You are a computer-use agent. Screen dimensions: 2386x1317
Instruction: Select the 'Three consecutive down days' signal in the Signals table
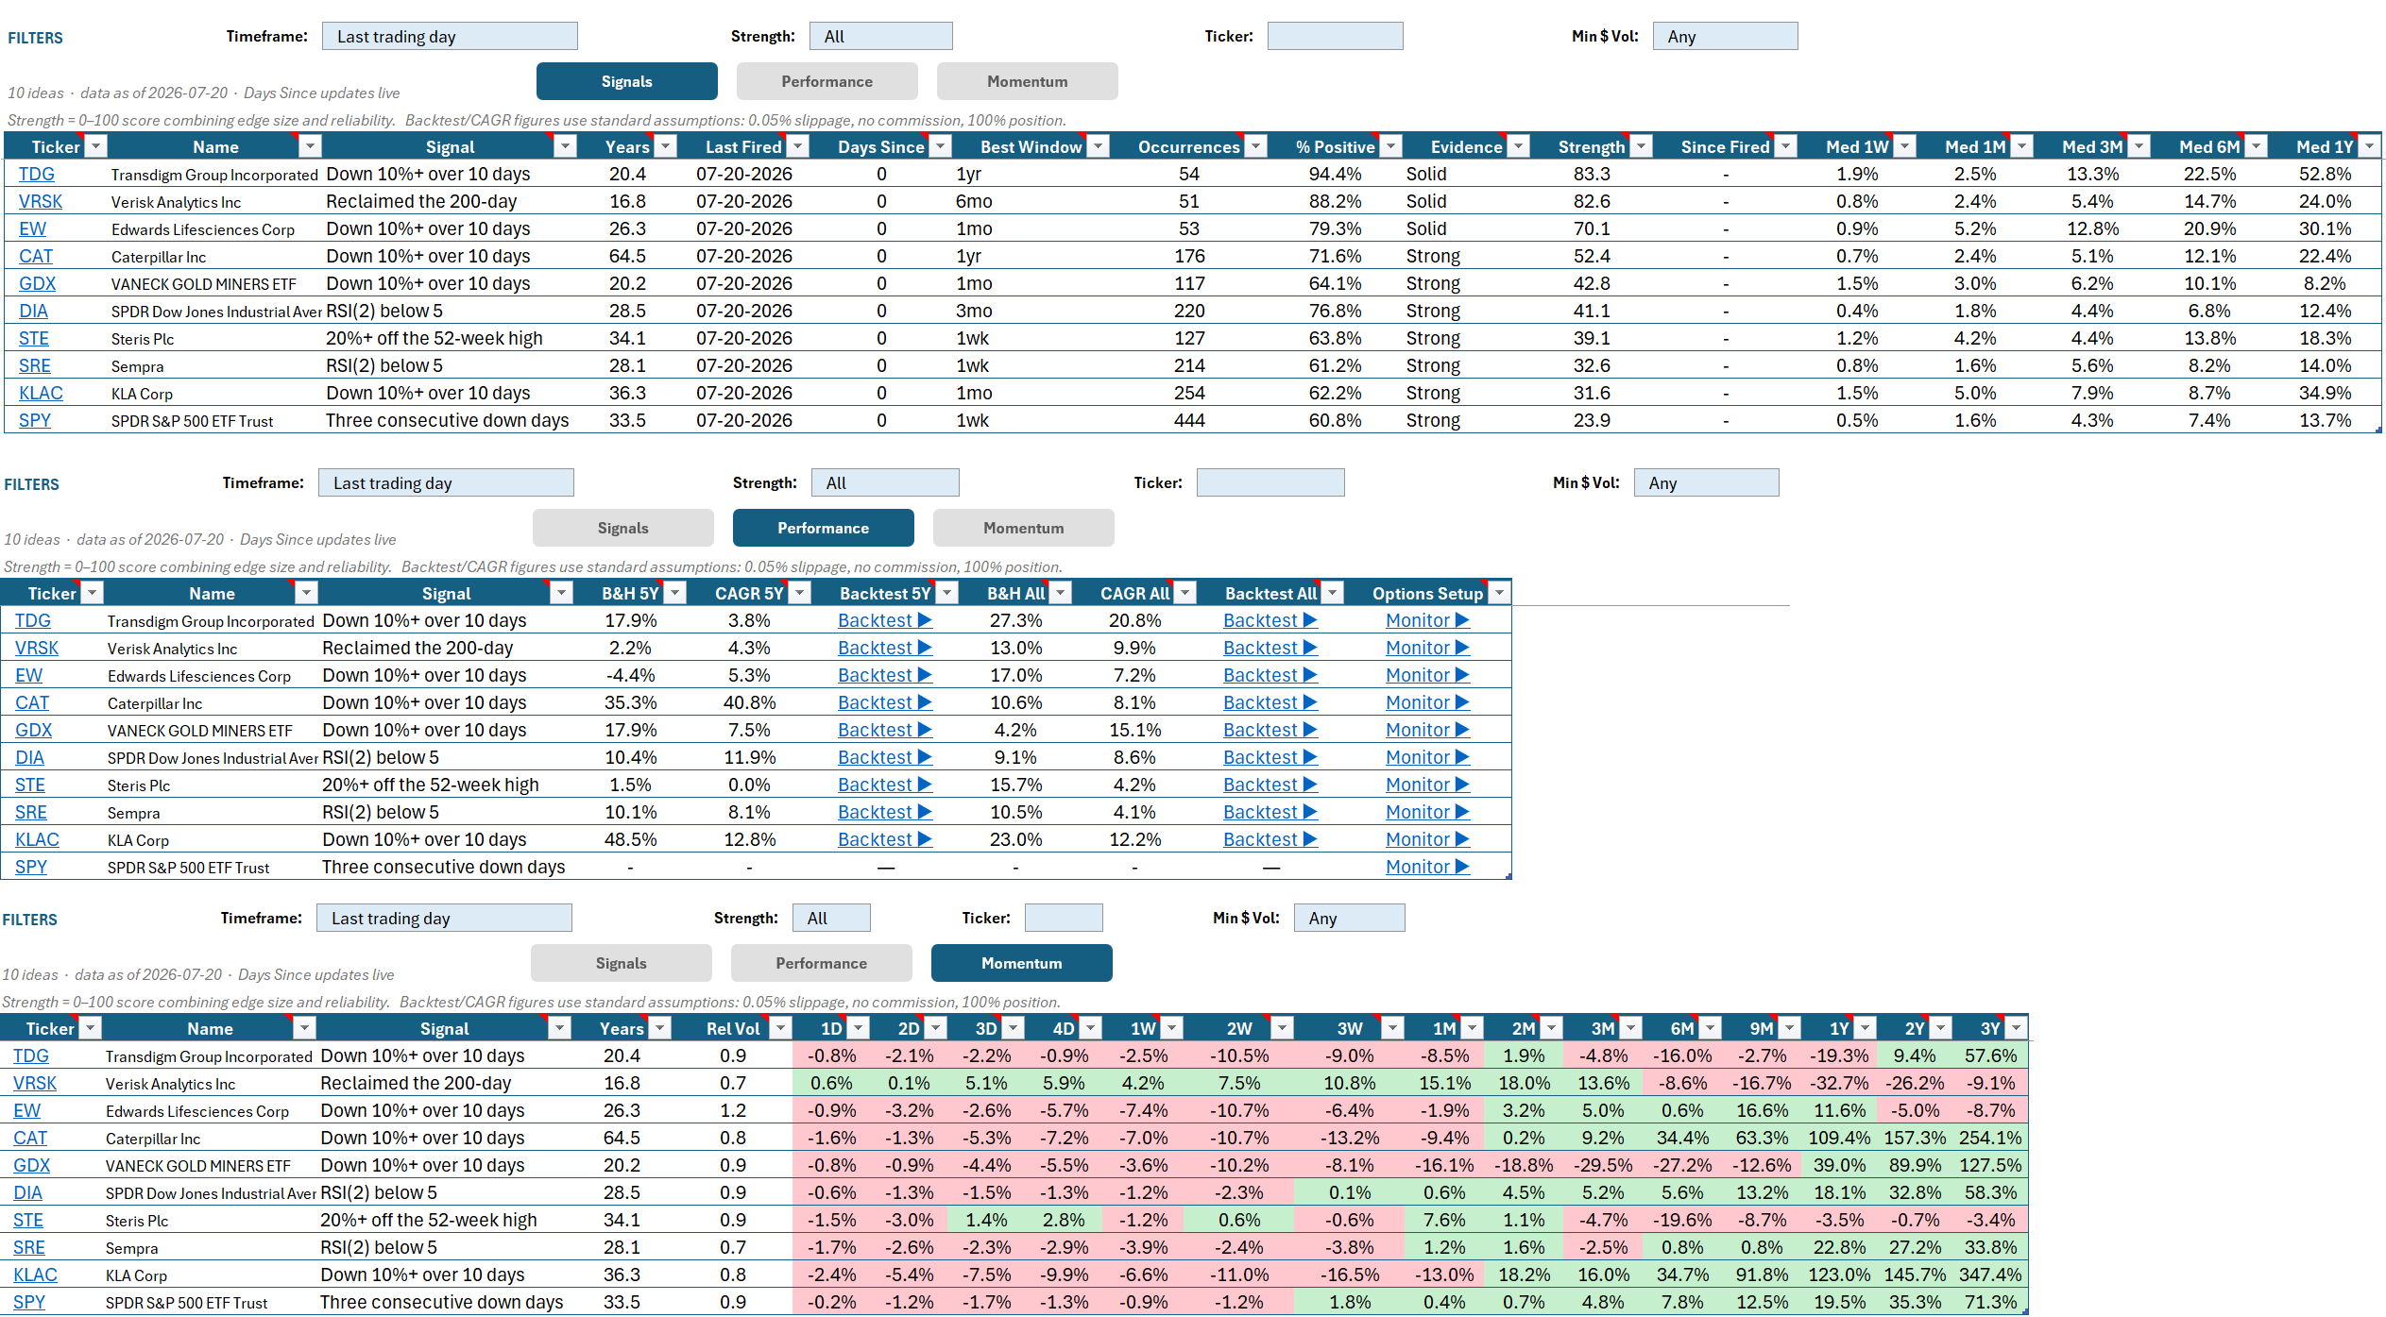[448, 420]
